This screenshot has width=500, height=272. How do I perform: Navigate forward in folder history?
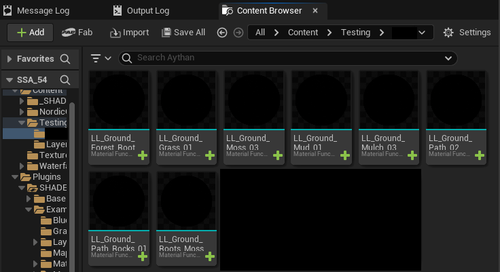pyautogui.click(x=238, y=33)
